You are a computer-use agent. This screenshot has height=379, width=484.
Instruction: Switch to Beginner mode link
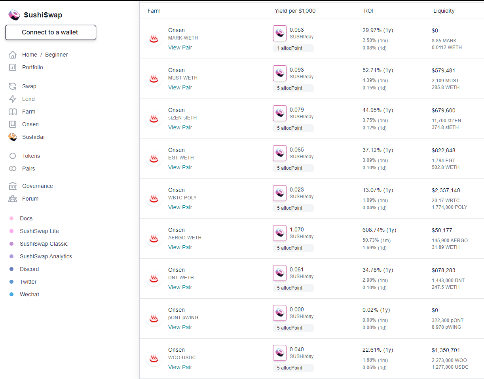(56, 55)
